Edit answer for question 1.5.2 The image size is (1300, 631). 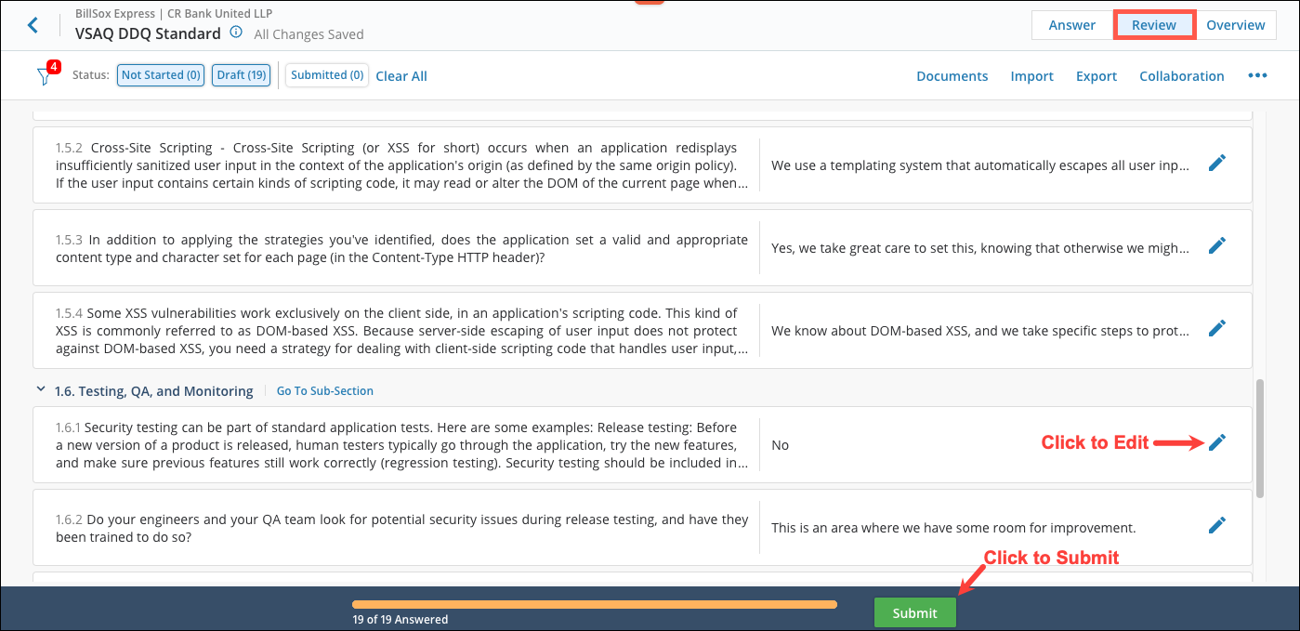pos(1216,164)
